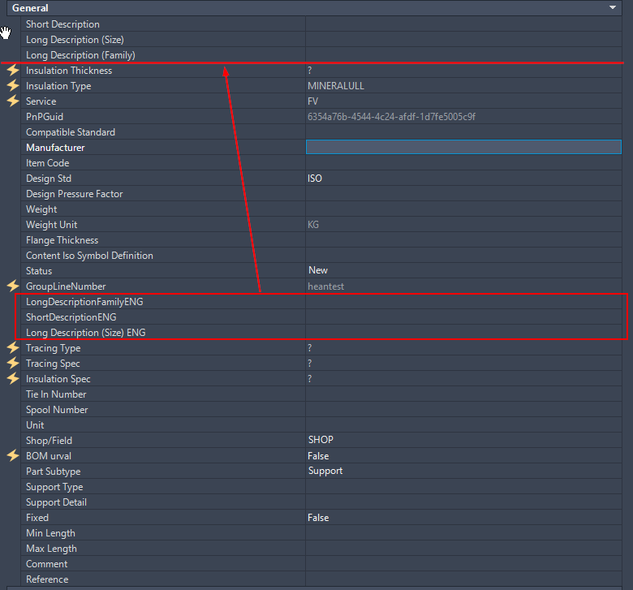Select Long Description (Size) ENG label
The width and height of the screenshot is (633, 590).
(85, 333)
